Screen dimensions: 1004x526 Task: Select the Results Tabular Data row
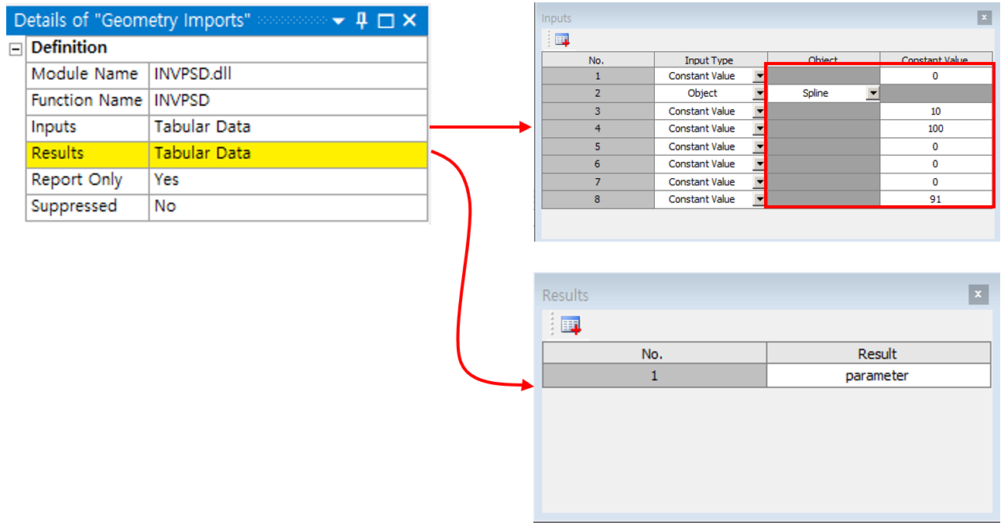point(286,153)
